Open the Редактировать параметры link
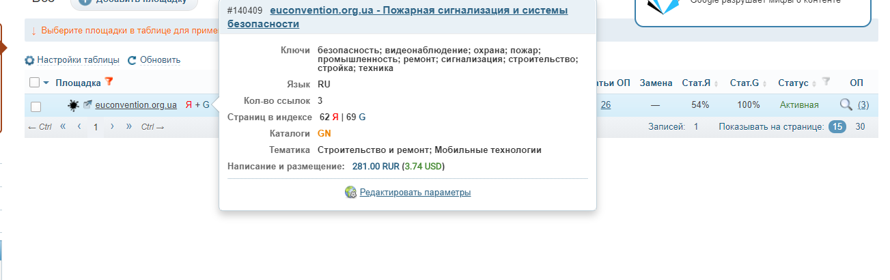 pyautogui.click(x=415, y=193)
